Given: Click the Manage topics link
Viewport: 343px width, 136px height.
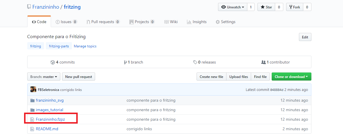Looking at the screenshot, I should [85, 46].
